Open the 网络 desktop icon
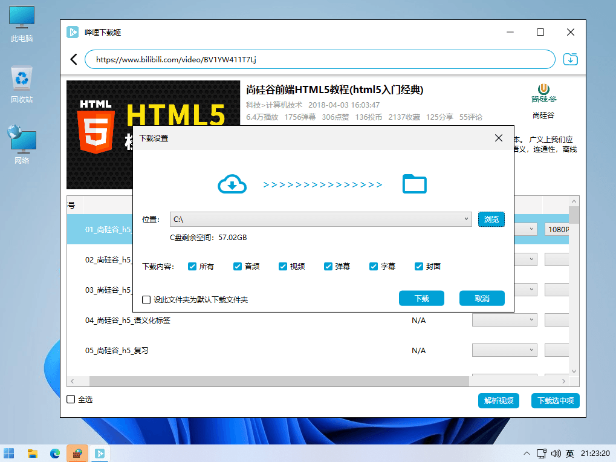The height and width of the screenshot is (462, 616). tap(22, 145)
